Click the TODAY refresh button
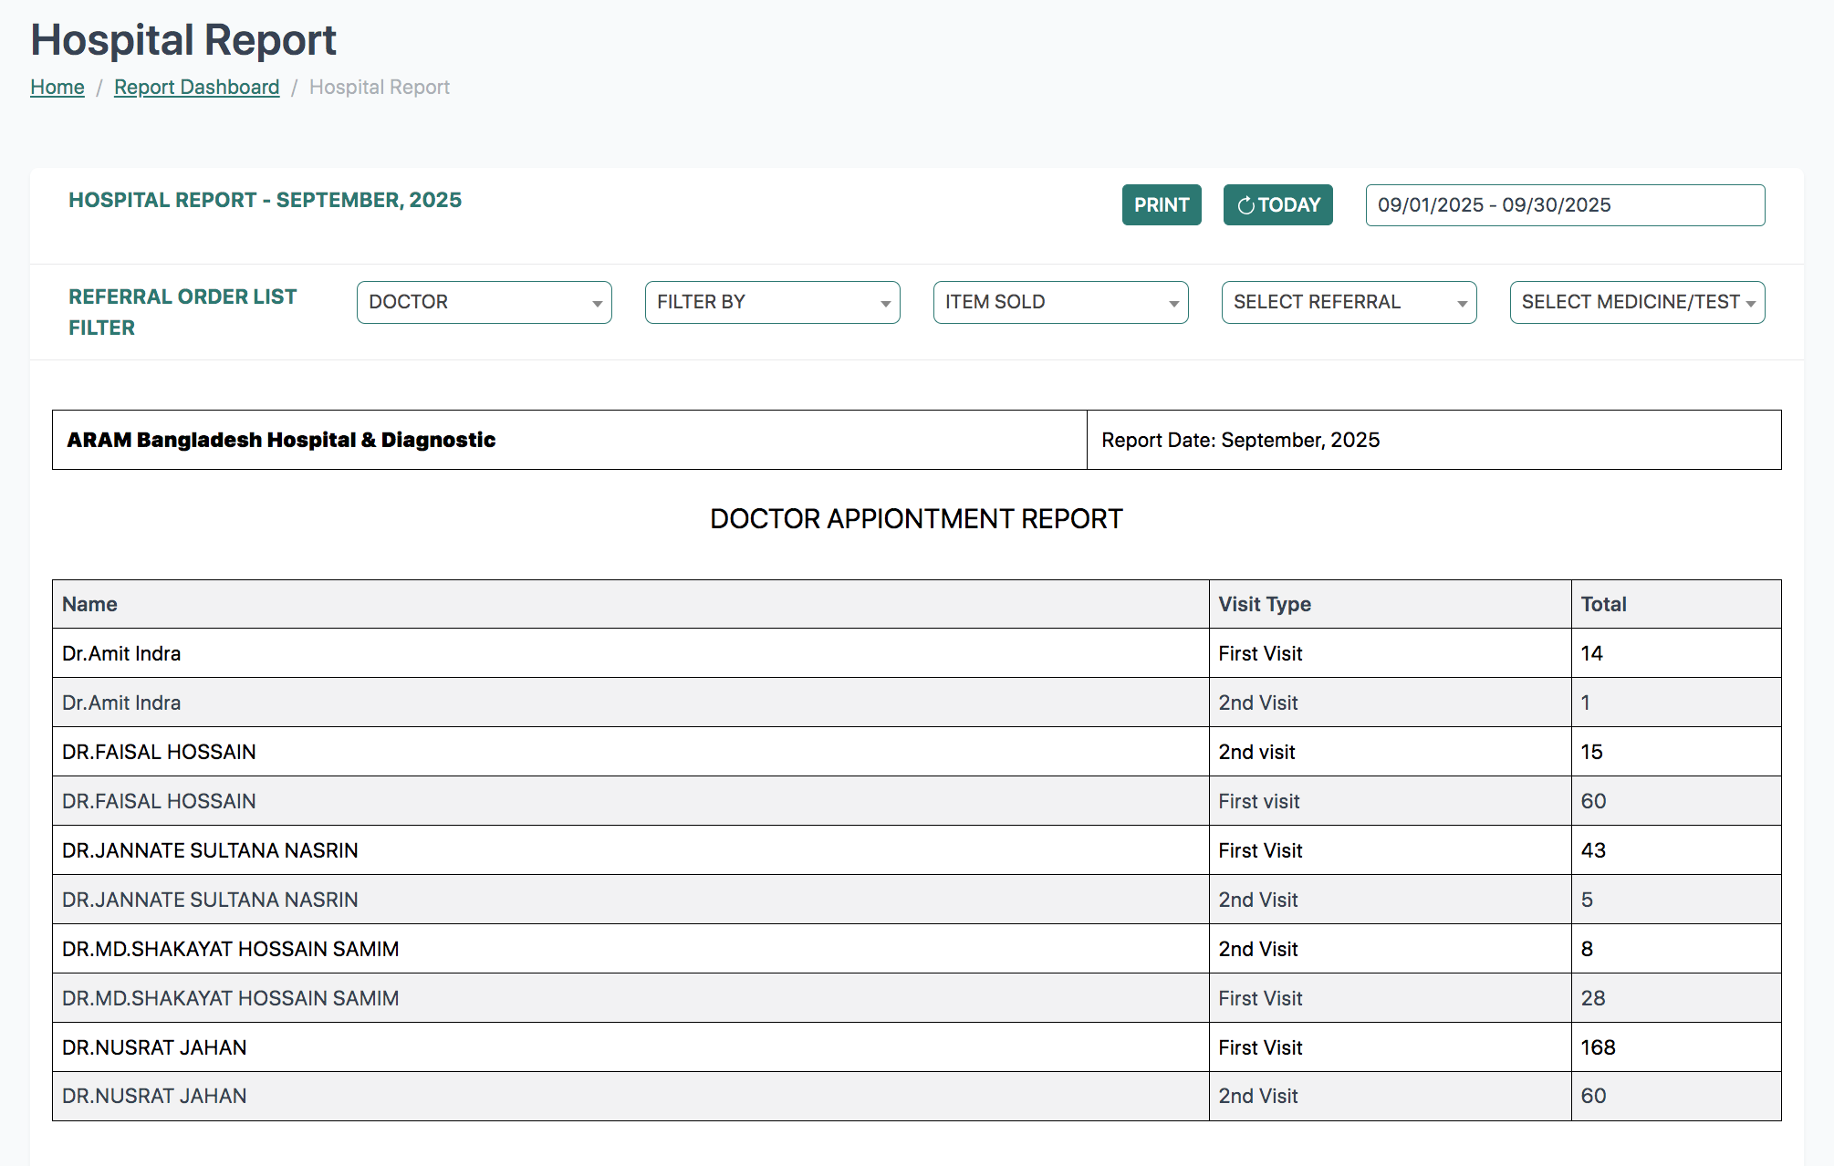This screenshot has height=1166, width=1834. [1277, 205]
